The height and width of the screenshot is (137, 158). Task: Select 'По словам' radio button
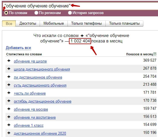click(x=6, y=13)
